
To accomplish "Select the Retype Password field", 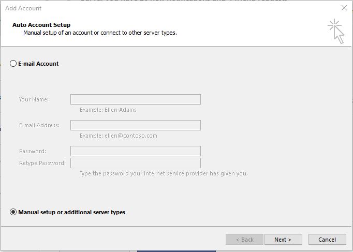I will pyautogui.click(x=136, y=163).
